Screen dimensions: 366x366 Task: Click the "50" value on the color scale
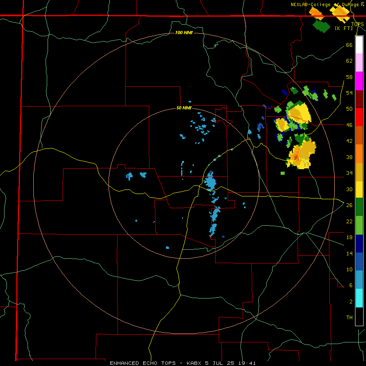tap(349, 109)
